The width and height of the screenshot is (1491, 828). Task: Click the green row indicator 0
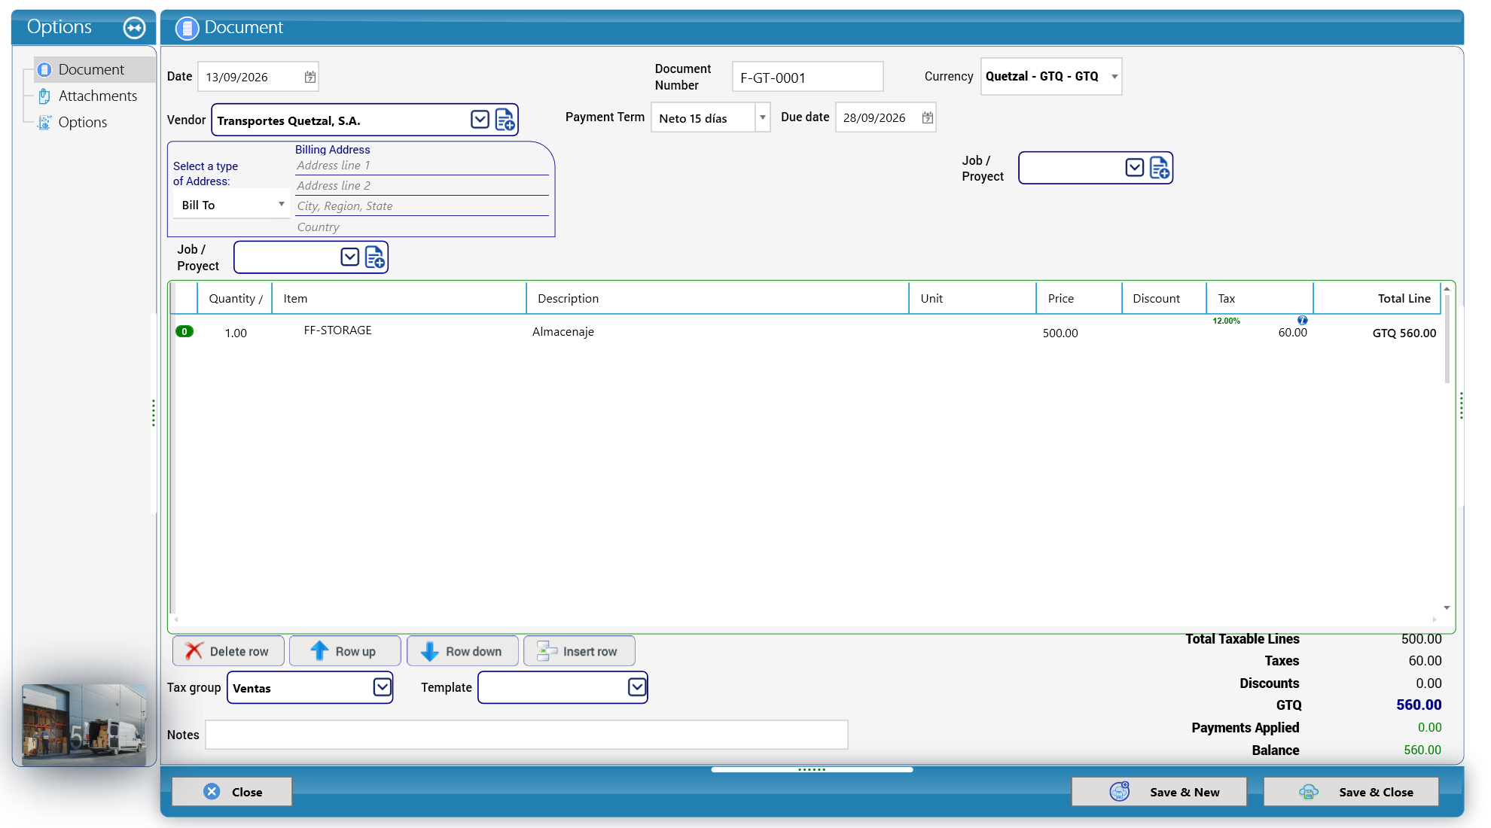(x=184, y=332)
